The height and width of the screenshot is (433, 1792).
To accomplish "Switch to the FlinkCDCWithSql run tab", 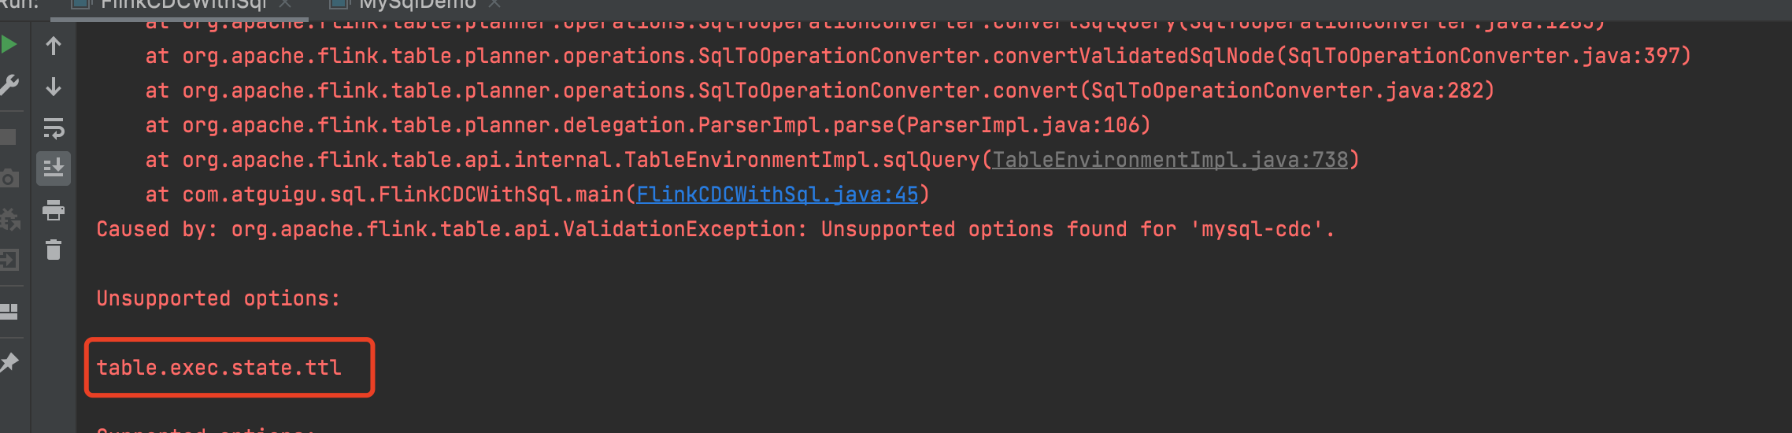I will coord(183,4).
